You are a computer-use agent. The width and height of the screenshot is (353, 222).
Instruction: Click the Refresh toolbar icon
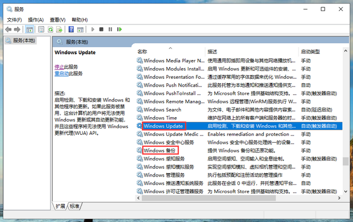(51, 29)
